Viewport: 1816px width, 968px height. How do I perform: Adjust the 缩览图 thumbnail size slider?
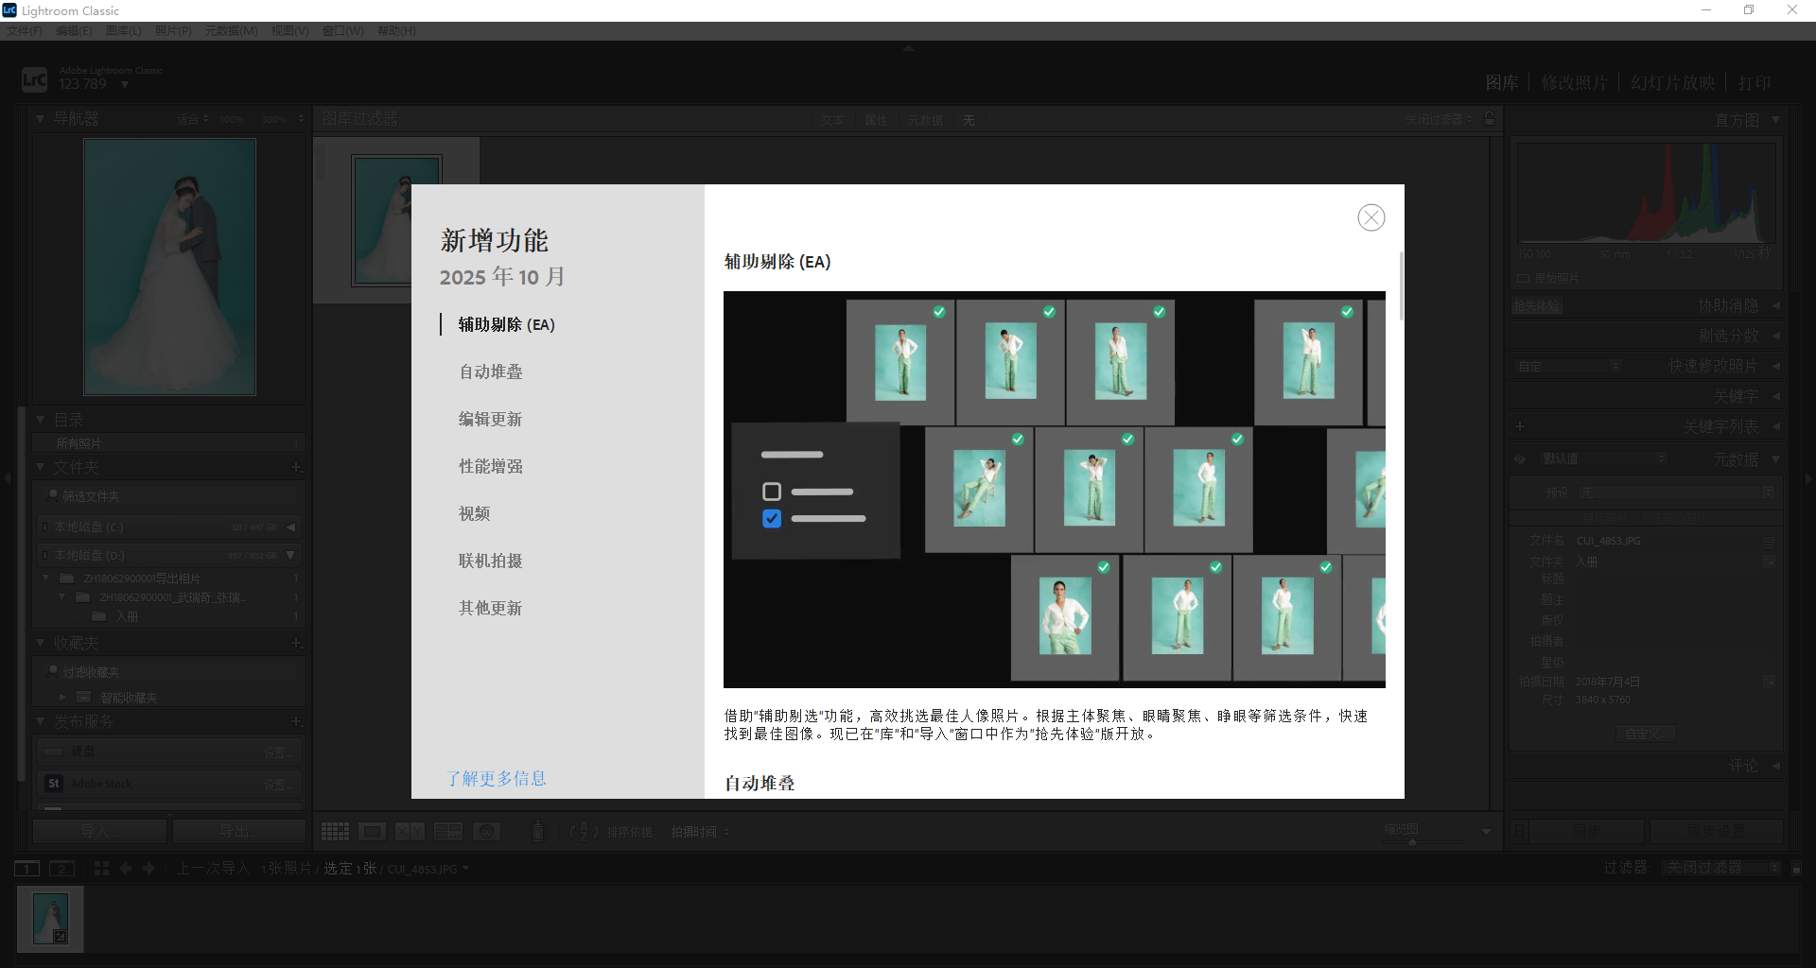(x=1412, y=841)
